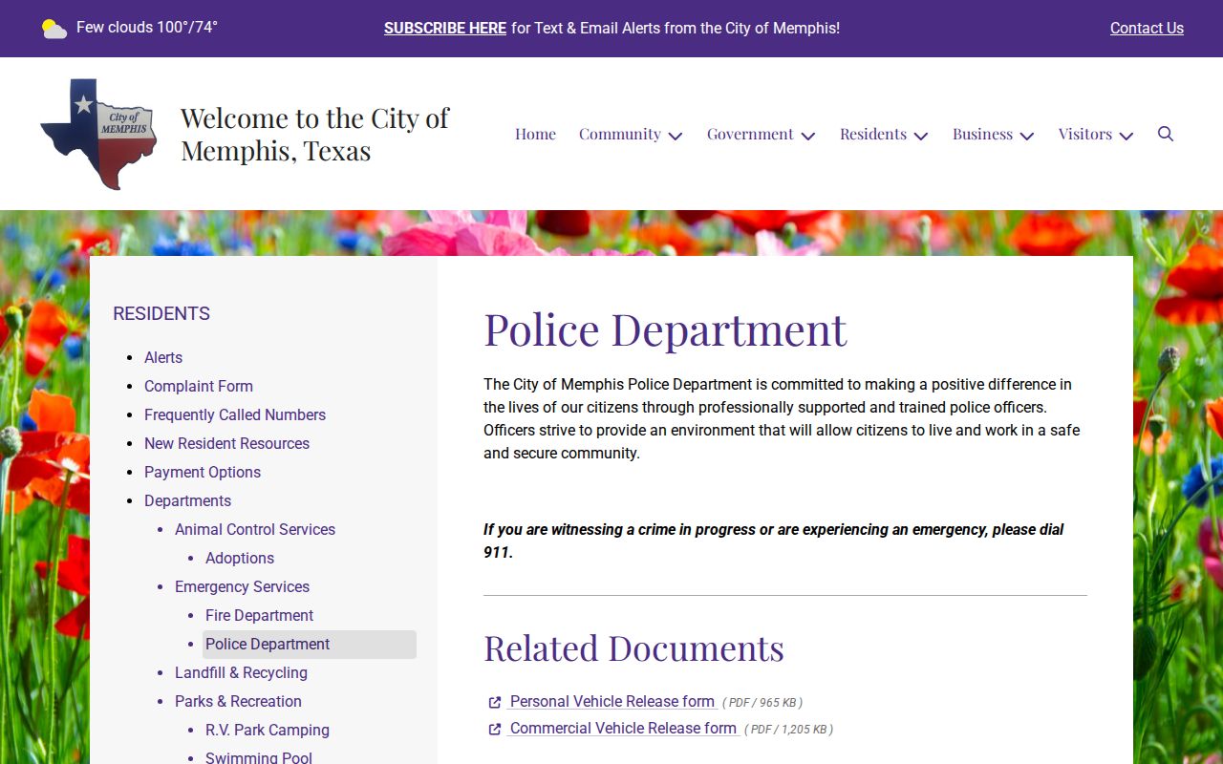Image resolution: width=1223 pixels, height=764 pixels.
Task: Expand the Residents menu chevron
Action: (x=921, y=136)
